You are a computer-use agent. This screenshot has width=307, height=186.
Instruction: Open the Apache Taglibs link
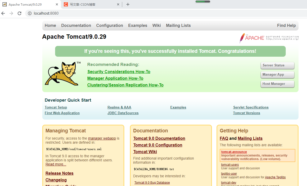[x=275, y=177]
